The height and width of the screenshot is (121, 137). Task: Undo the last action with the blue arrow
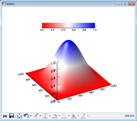click(x=26, y=116)
